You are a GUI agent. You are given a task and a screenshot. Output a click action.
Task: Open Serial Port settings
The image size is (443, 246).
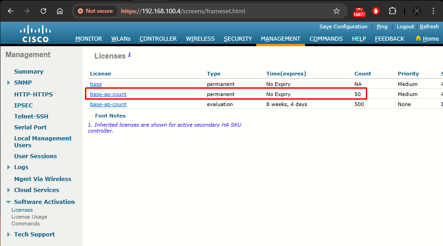pyautogui.click(x=30, y=128)
